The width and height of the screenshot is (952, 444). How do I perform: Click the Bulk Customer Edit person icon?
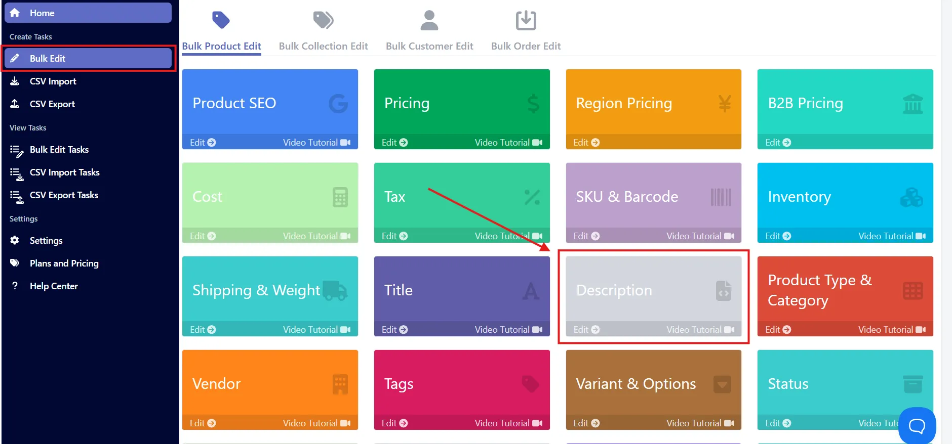coord(429,20)
